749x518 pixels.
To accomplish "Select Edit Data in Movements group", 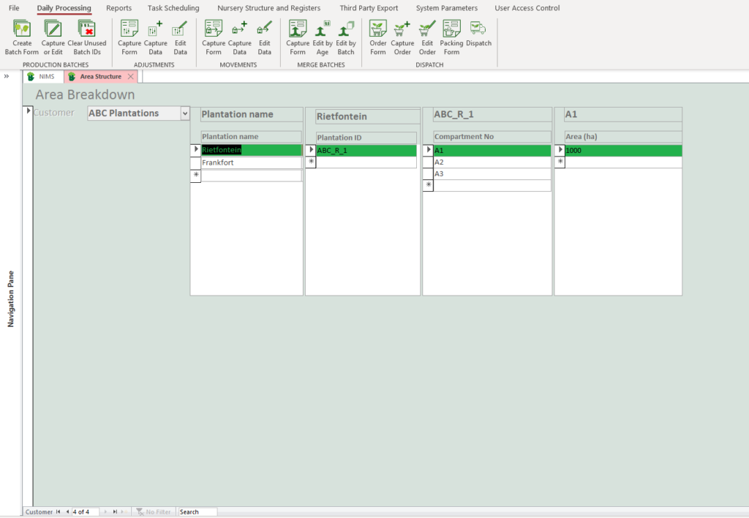I will 264,29.
